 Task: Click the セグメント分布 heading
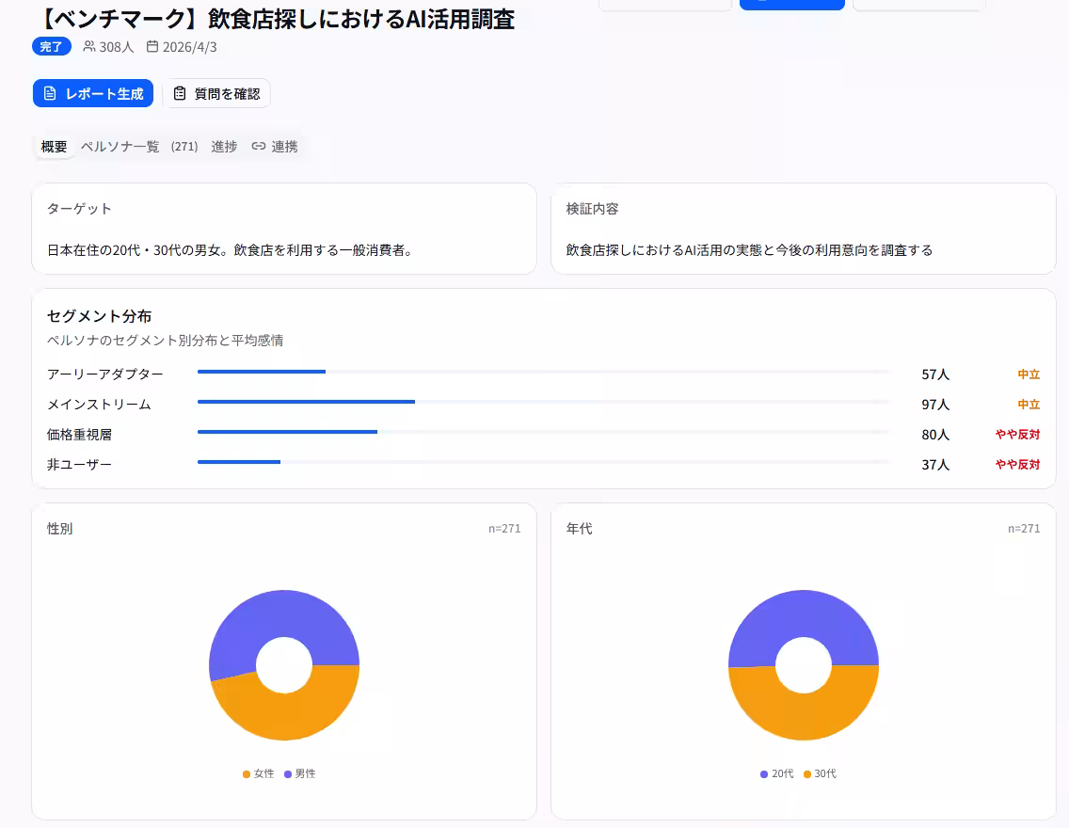(x=99, y=316)
